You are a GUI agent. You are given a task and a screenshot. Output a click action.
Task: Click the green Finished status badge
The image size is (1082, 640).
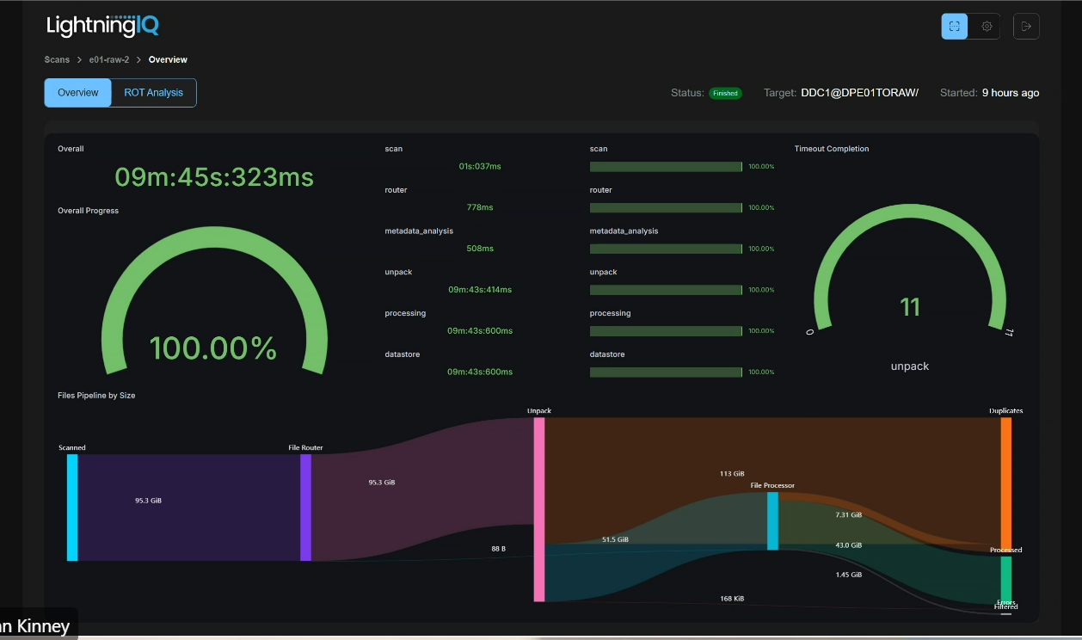tap(724, 93)
